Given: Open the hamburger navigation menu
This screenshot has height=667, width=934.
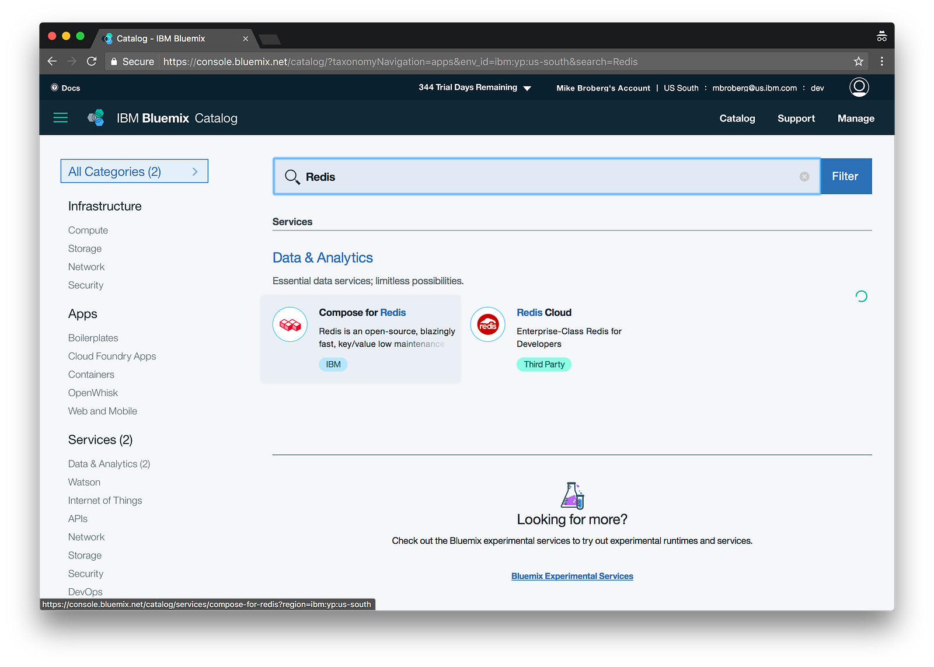Looking at the screenshot, I should click(x=61, y=118).
